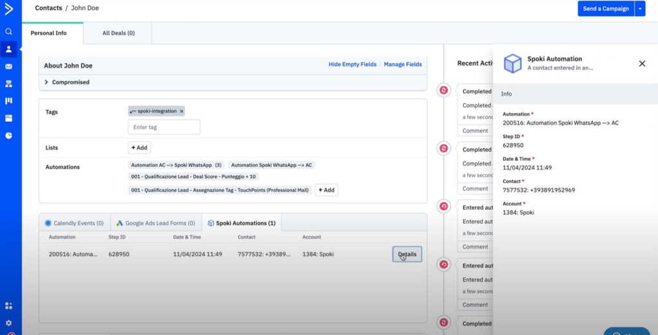Open Deals pipeline icon in sidebar

tap(9, 101)
